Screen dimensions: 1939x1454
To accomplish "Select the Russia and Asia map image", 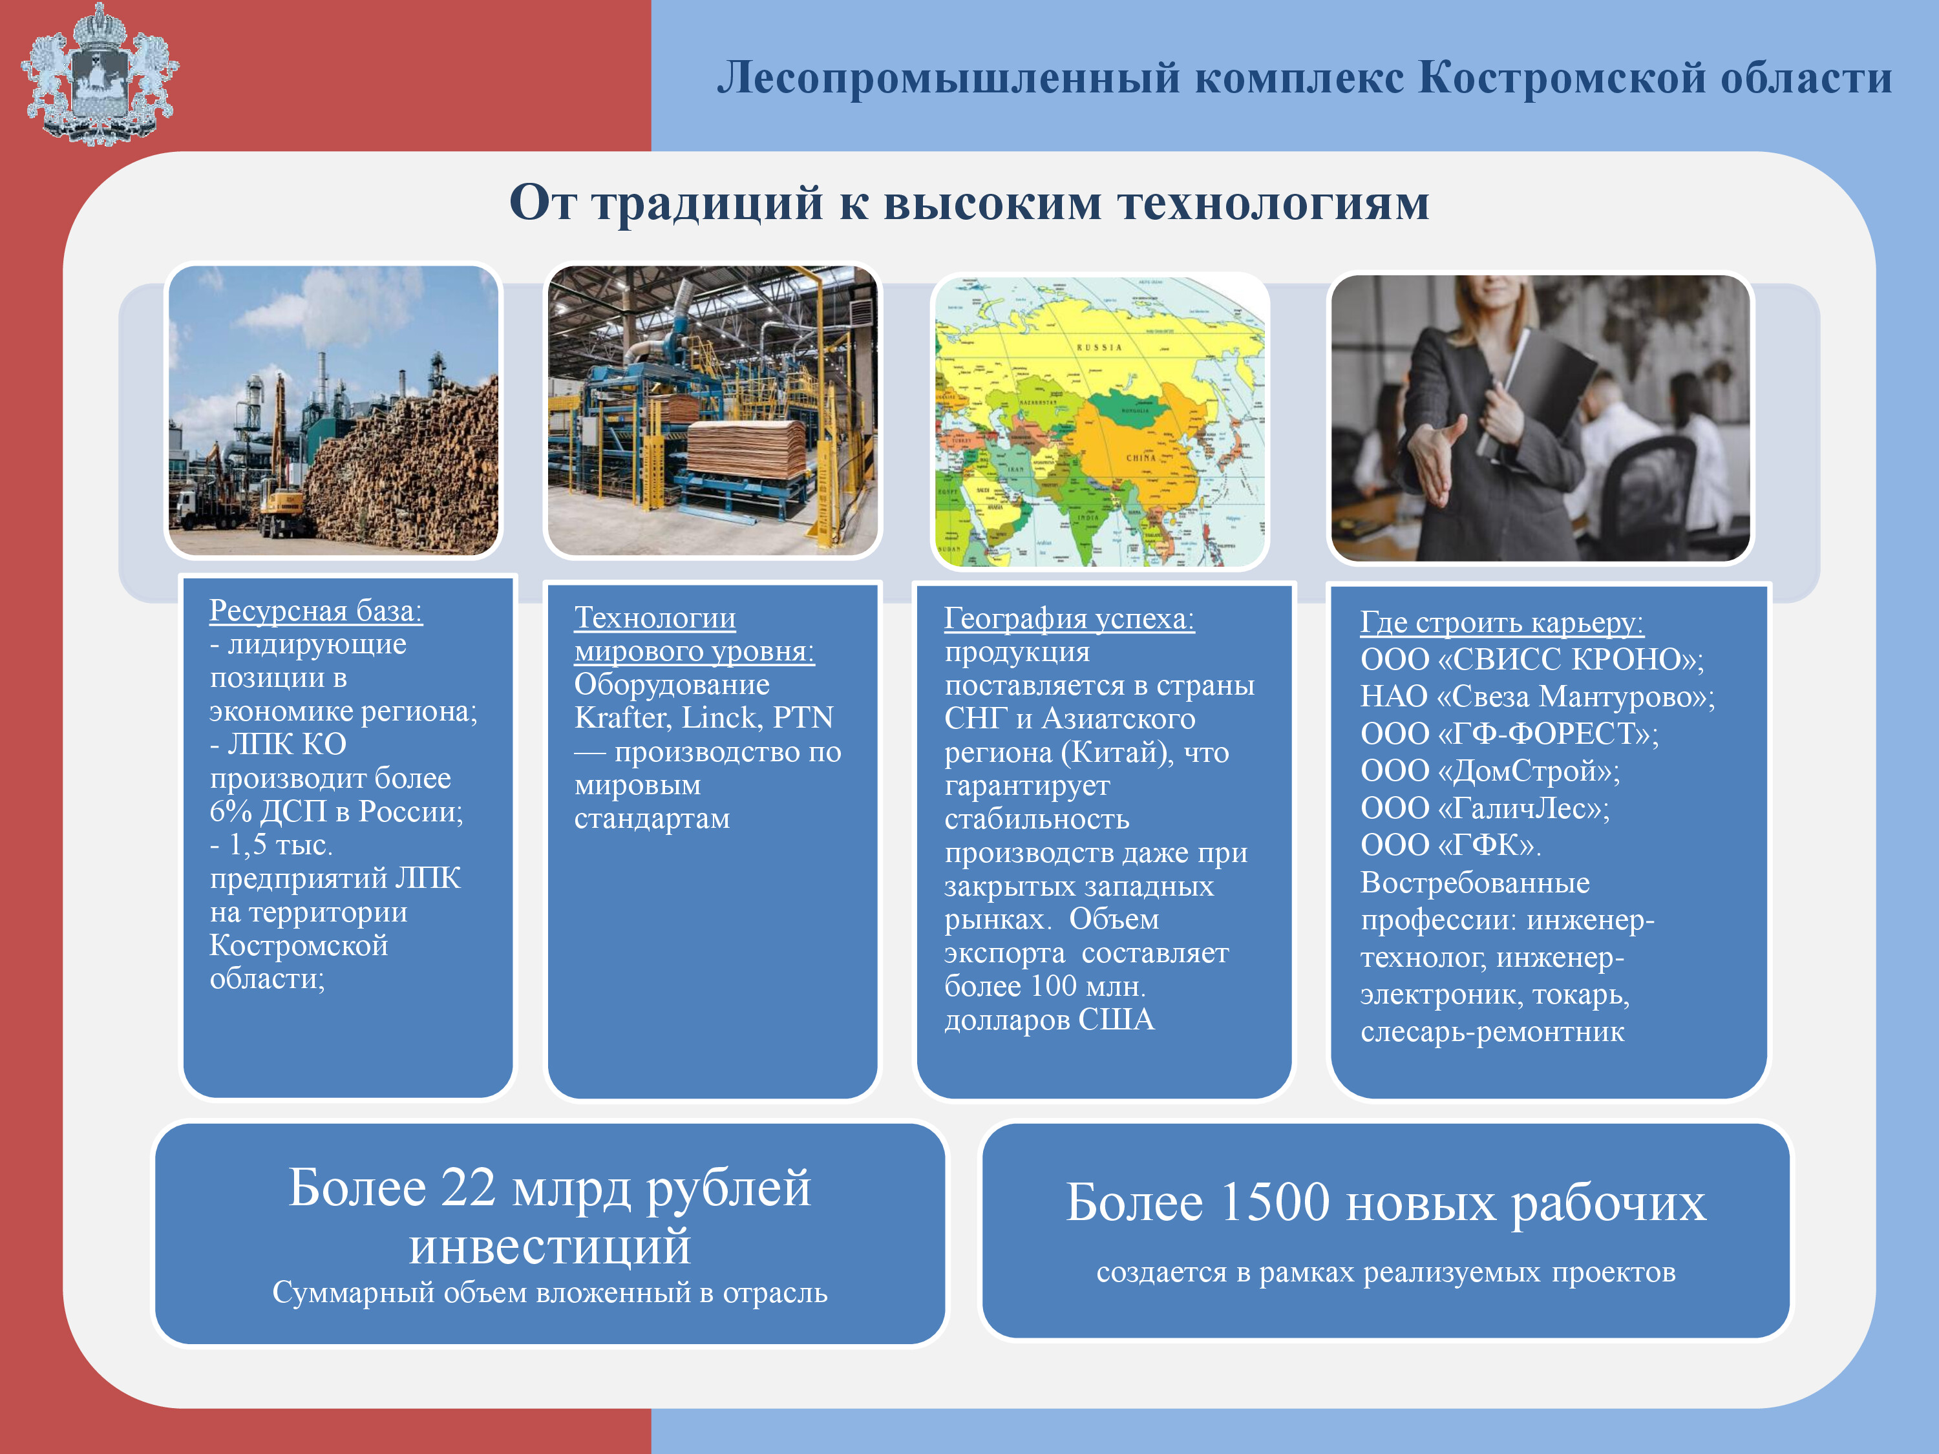I will [1100, 421].
